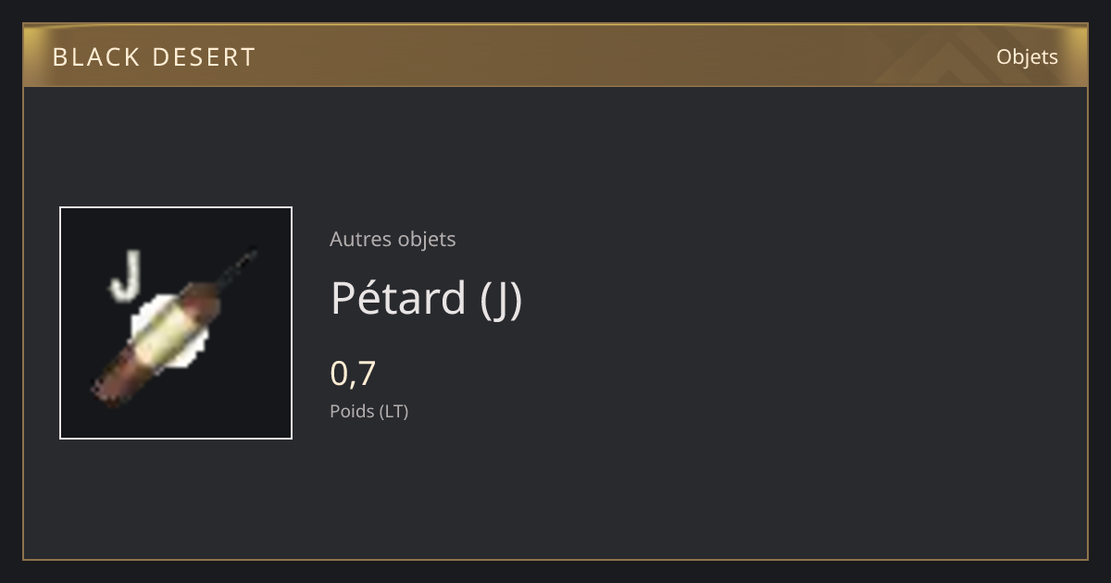
Task: Open the Autres objets category
Action: tap(393, 239)
